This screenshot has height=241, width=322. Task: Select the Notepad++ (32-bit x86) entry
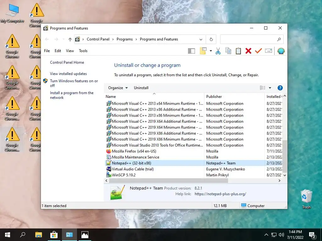click(194, 163)
